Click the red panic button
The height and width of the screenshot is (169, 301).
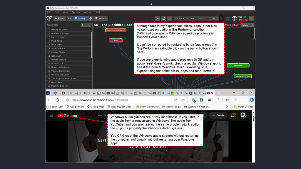click(251, 18)
